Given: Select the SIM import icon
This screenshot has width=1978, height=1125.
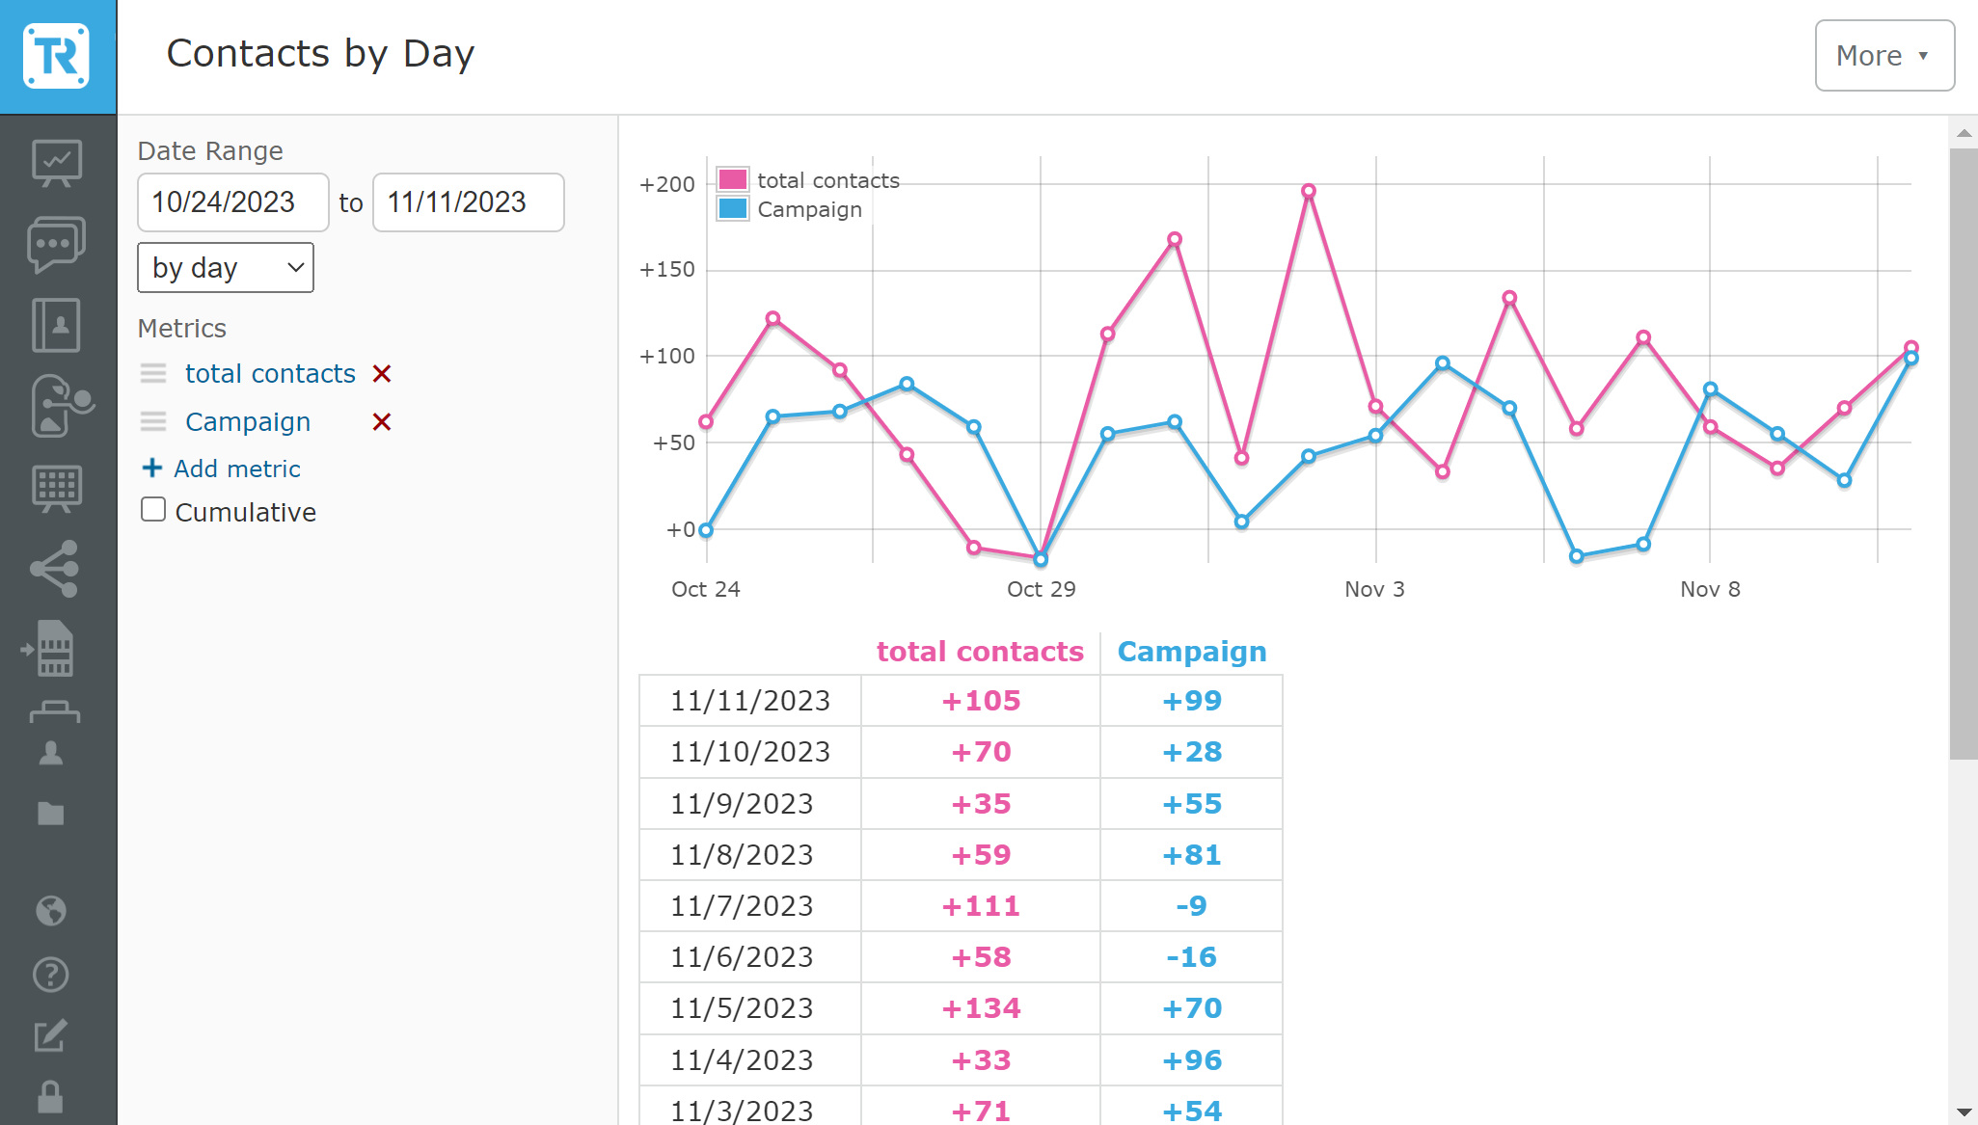Looking at the screenshot, I should [x=57, y=649].
